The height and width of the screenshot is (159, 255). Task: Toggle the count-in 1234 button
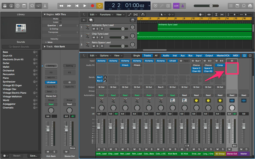(x=176, y=6)
